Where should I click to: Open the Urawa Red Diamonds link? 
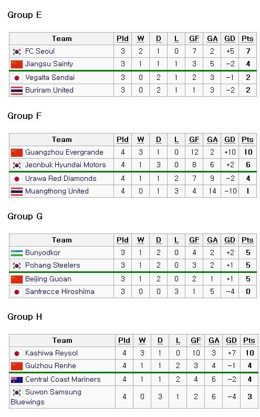pos(61,178)
